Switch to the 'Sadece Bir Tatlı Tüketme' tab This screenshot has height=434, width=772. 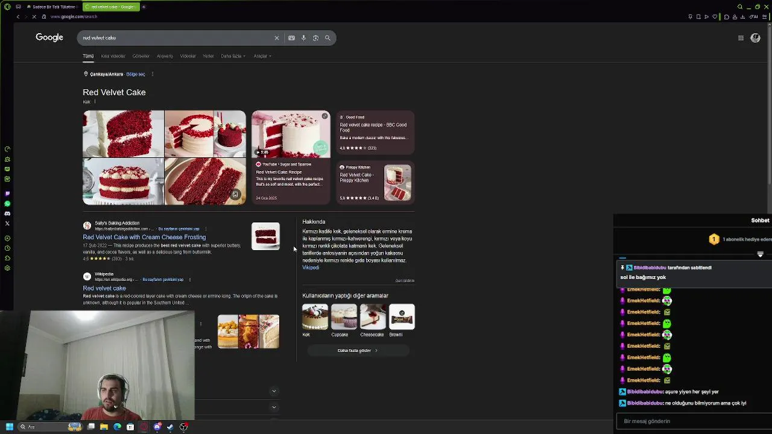51,7
